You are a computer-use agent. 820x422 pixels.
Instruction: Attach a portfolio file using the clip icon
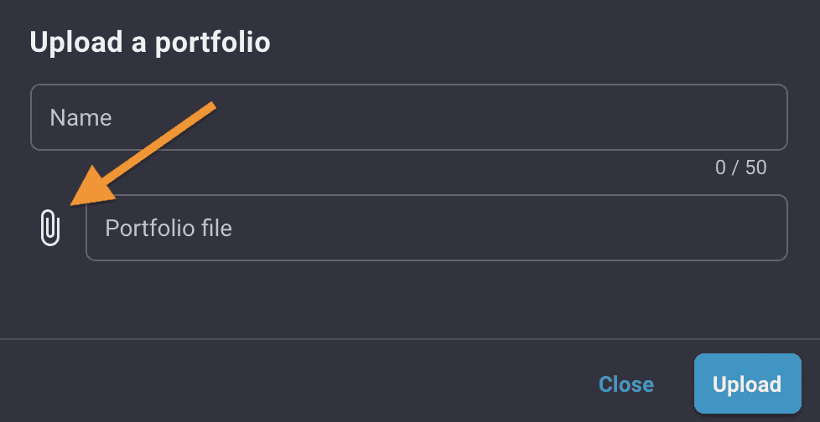coord(50,228)
